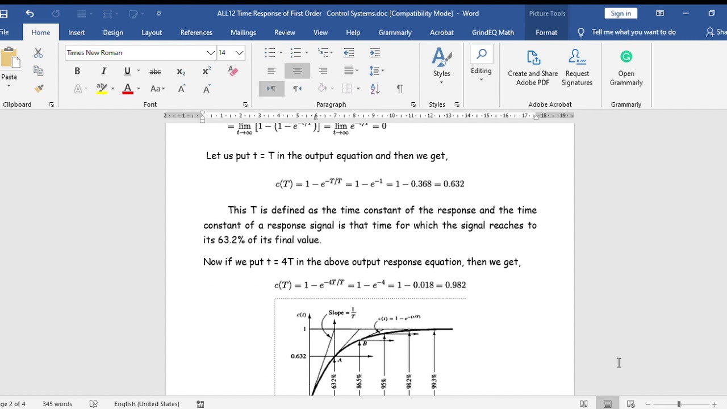Screen dimensions: 727x409
Task: Click the Sign in button
Action: 621,13
